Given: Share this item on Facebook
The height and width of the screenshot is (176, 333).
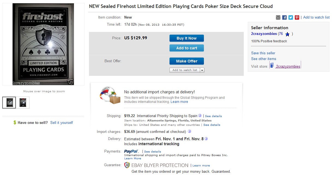Looking at the screenshot, I should tap(284, 17).
